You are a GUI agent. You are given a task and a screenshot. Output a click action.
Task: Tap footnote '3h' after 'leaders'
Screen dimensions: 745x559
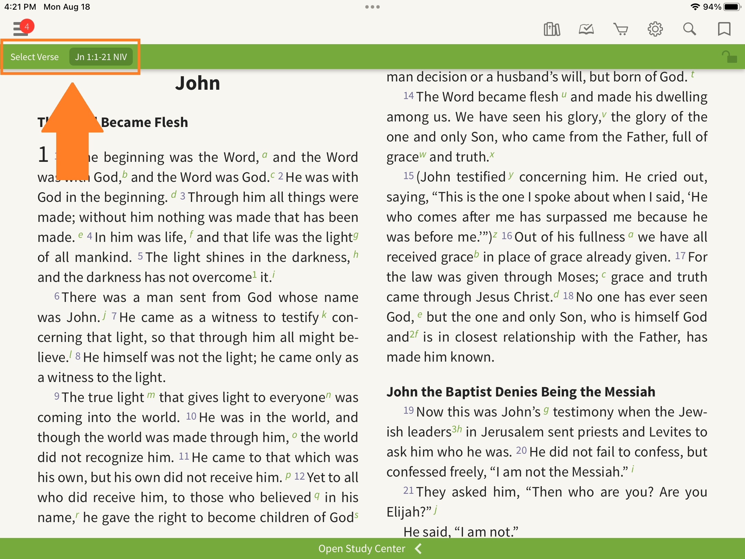point(457,429)
